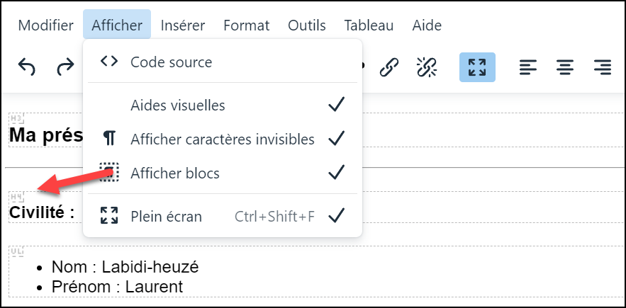Align text right with toolbar icon
Image resolution: width=626 pixels, height=308 pixels.
603,67
